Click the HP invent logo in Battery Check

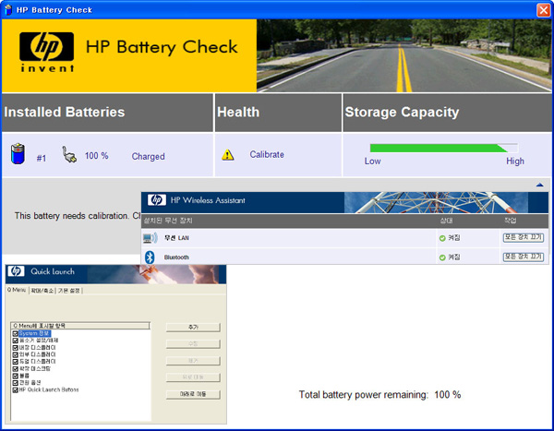[47, 53]
